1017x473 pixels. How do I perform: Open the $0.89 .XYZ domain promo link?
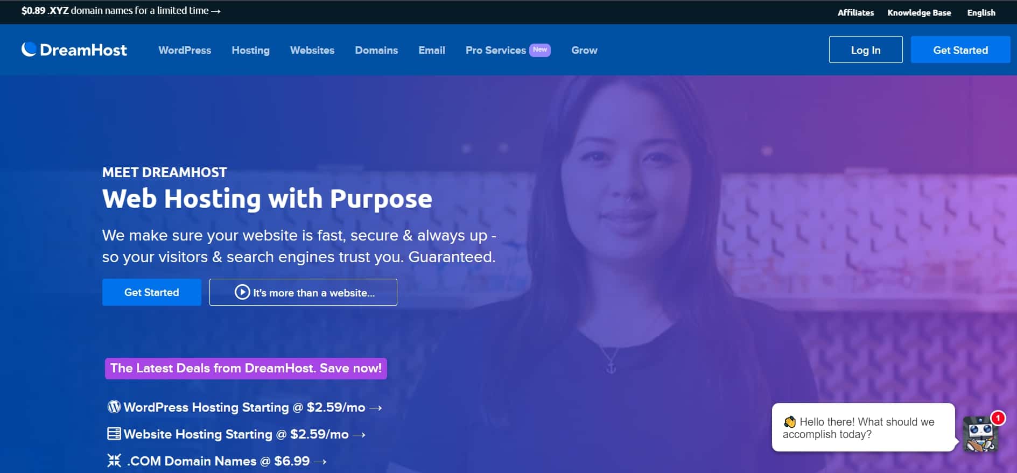pyautogui.click(x=121, y=11)
